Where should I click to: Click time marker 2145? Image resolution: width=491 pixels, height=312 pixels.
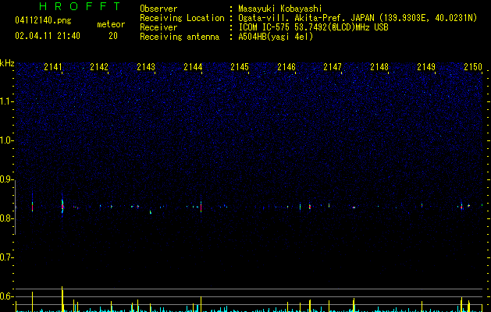[x=239, y=67]
